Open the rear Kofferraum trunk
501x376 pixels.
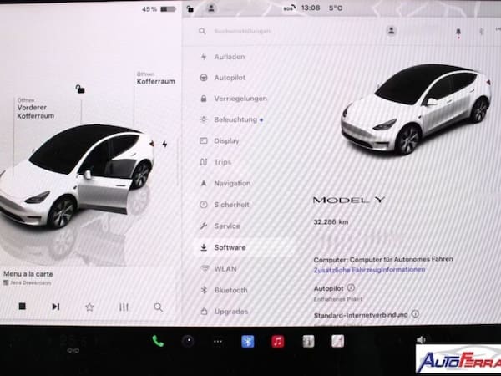click(x=156, y=79)
